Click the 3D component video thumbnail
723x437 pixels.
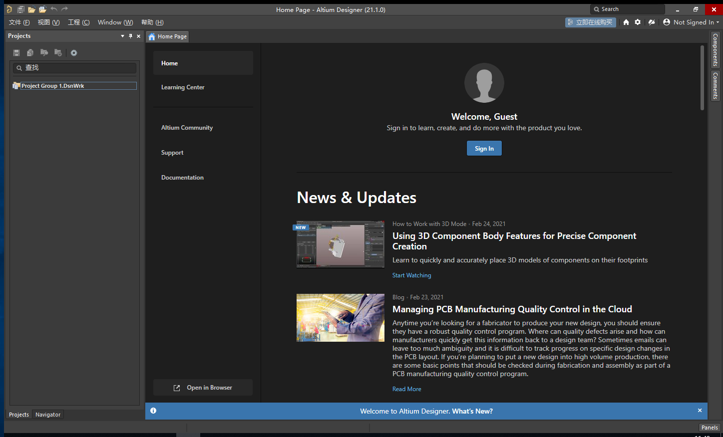pyautogui.click(x=341, y=244)
